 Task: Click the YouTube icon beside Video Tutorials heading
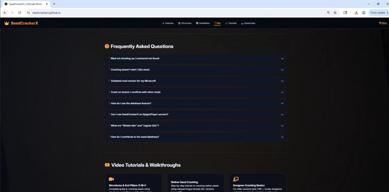[107, 165]
